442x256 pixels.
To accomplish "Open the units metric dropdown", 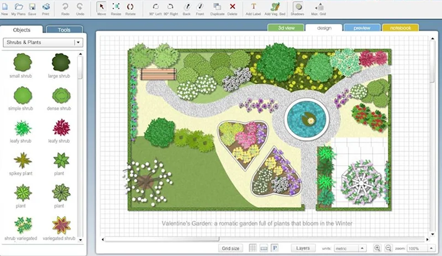I will click(362, 248).
